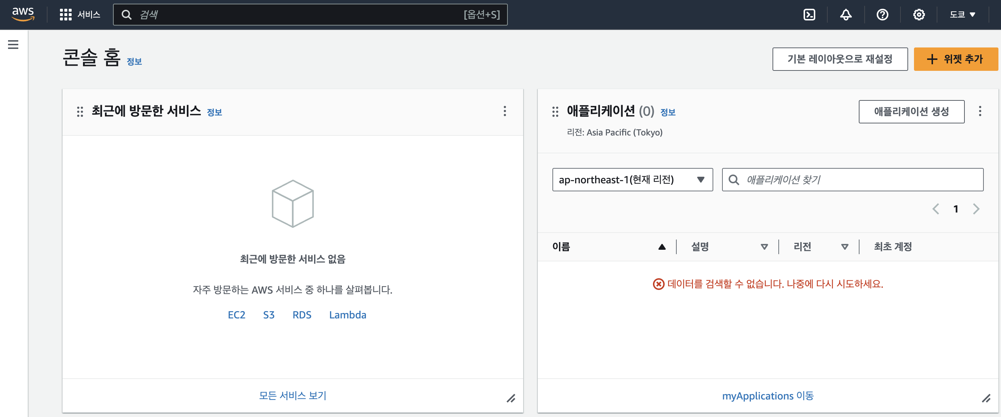Expand the ap-northeast-1 region dropdown

click(x=632, y=180)
